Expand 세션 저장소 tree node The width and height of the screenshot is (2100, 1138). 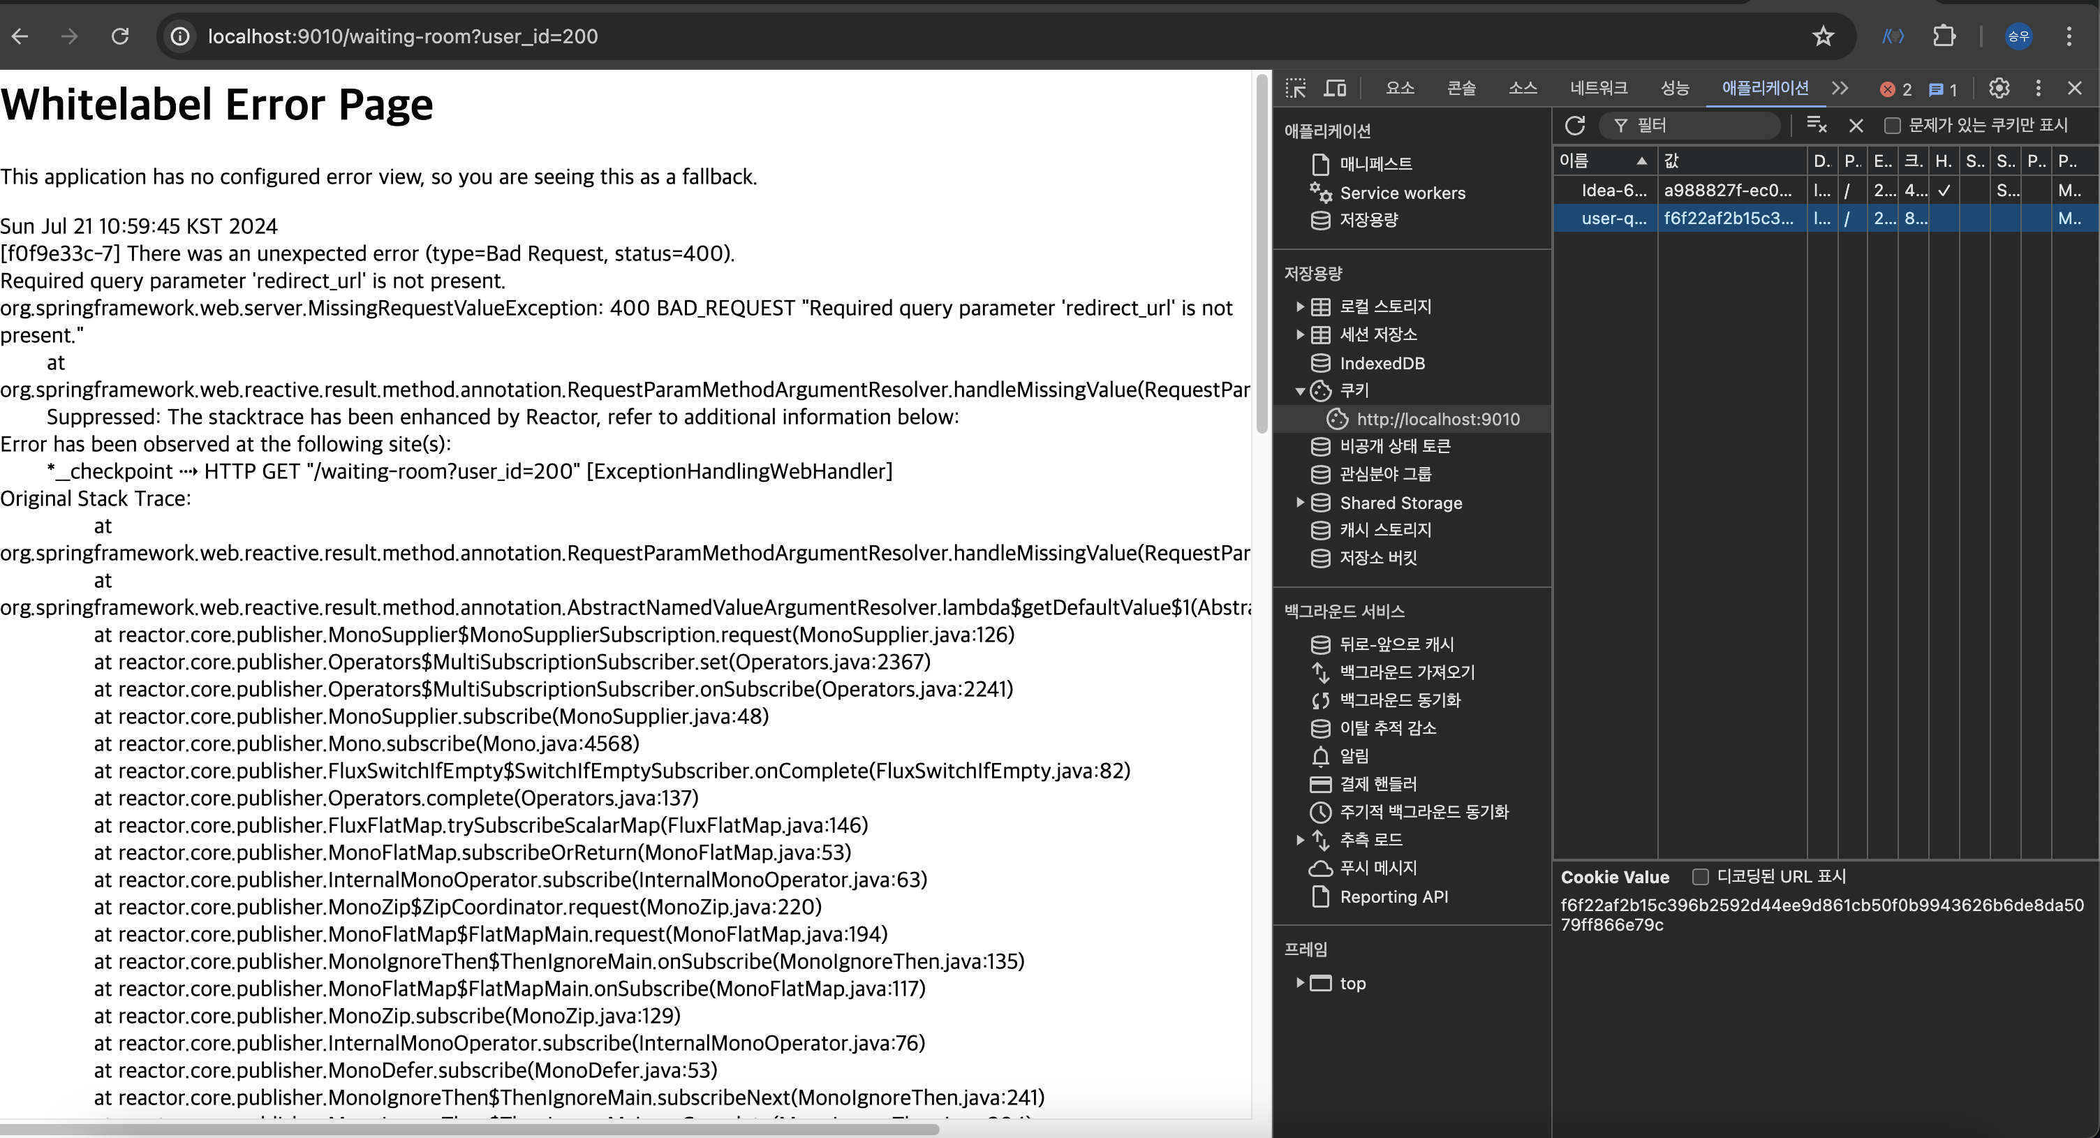click(1300, 334)
